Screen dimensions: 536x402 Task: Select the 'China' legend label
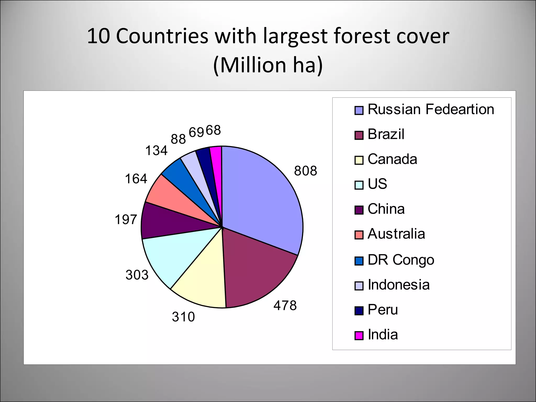tap(386, 209)
